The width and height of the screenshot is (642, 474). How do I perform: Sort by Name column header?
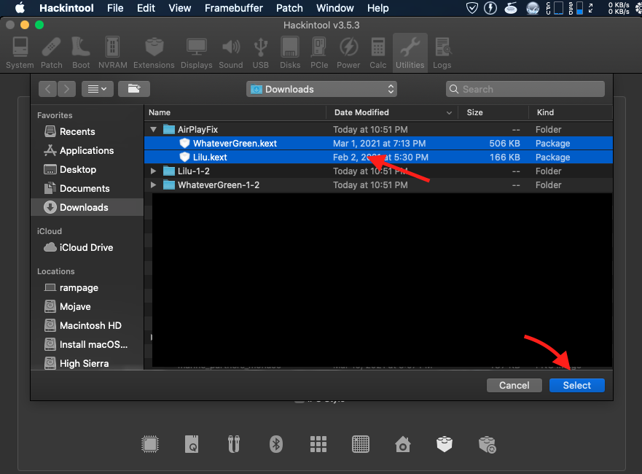235,112
